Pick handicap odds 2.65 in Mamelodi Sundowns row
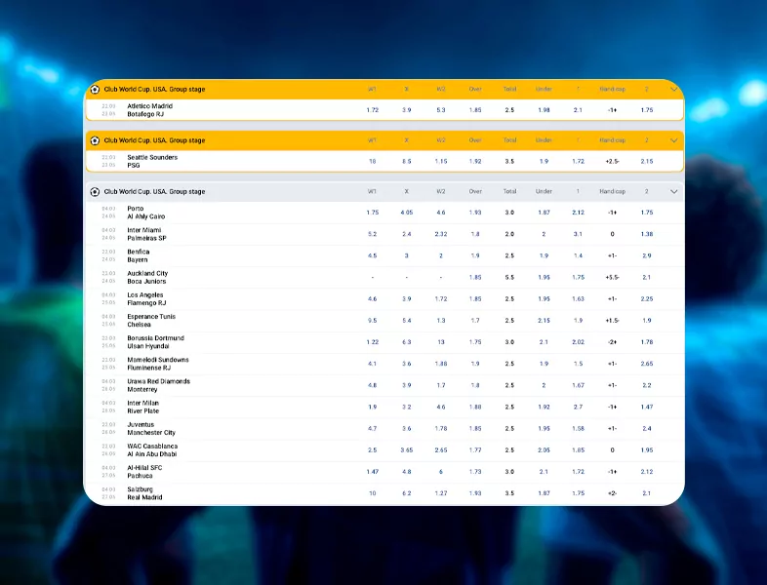Screen dimensions: 767x585 pyautogui.click(x=647, y=364)
